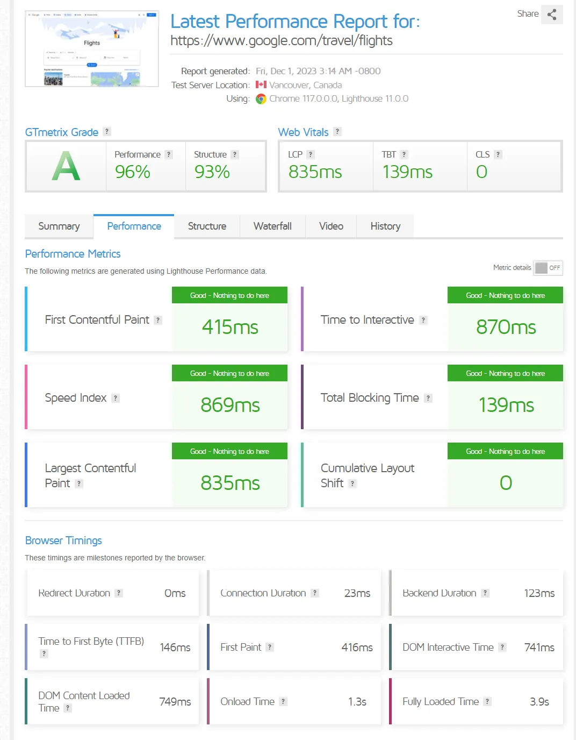
Task: Click the Share icon button
Action: pos(552,15)
